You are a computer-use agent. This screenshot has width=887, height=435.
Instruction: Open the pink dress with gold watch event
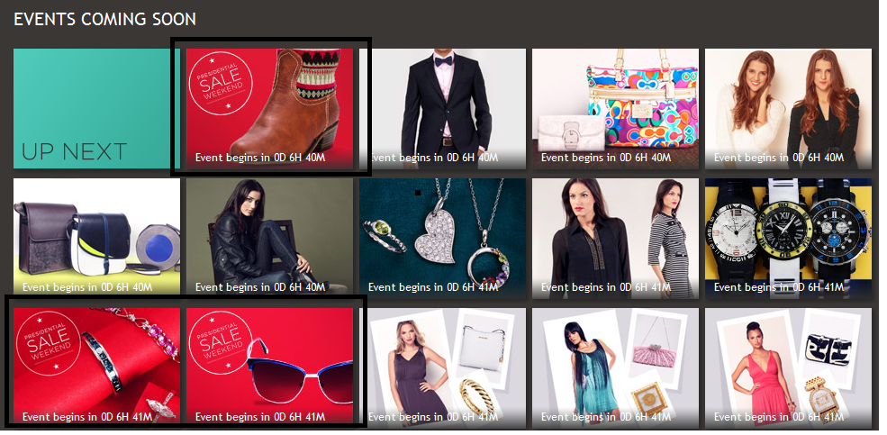(788, 367)
